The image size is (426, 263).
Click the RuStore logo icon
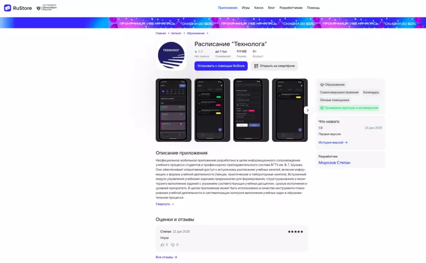8,8
